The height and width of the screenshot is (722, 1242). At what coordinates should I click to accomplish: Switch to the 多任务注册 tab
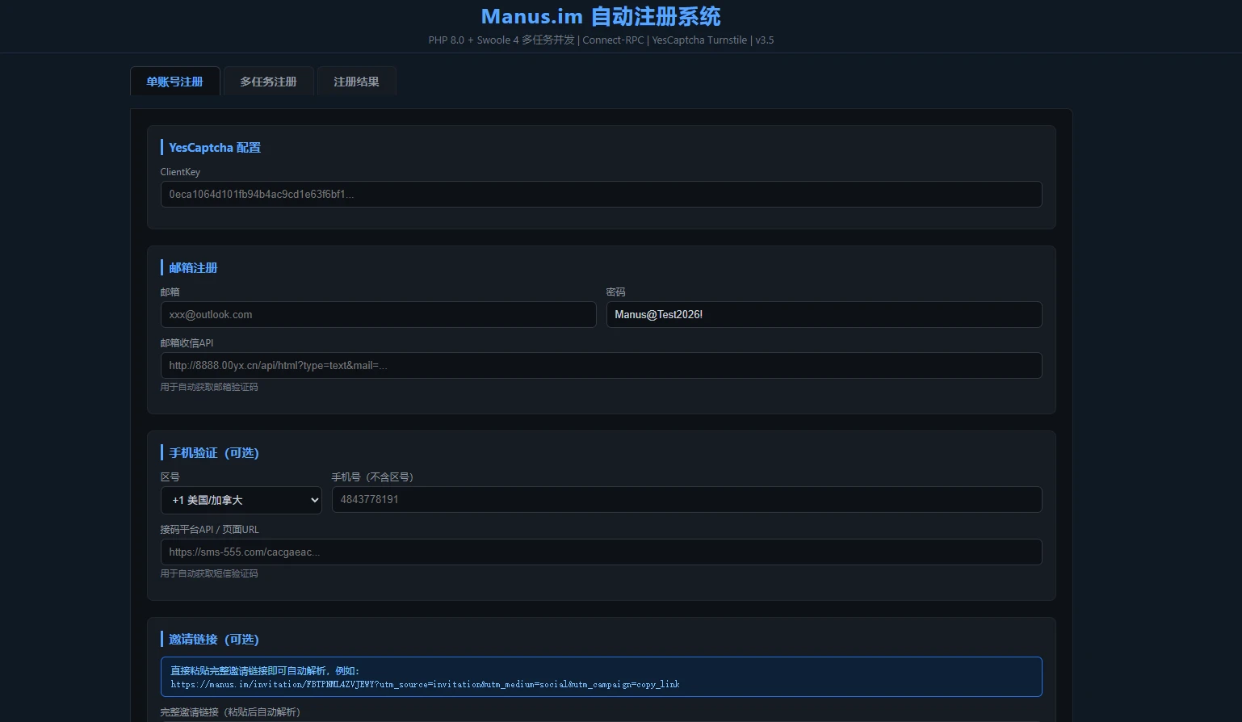click(268, 81)
